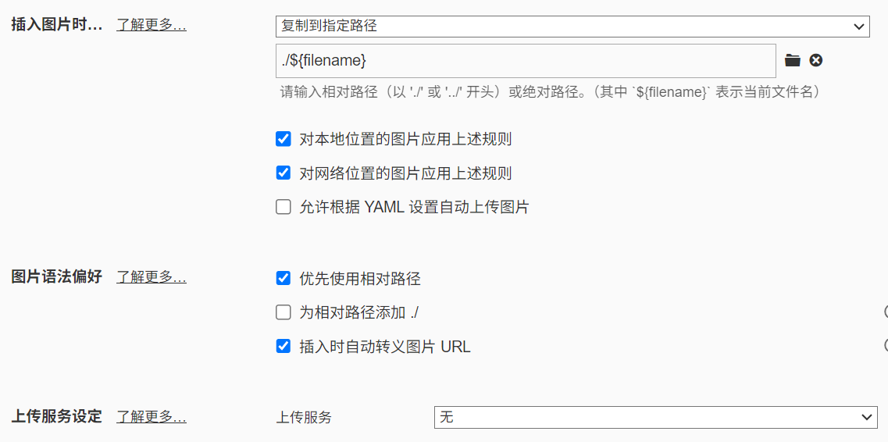Select the 图片语法偏好 section heading
This screenshot has width=888, height=442.
point(57,277)
